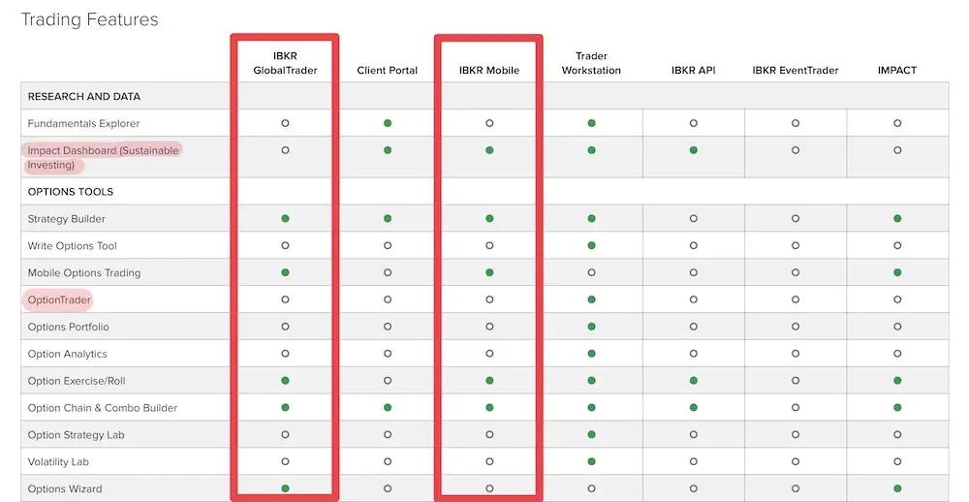
Task: Click Options Wizard's green dot under IBKR GlobalTrader
Action: [x=285, y=488]
